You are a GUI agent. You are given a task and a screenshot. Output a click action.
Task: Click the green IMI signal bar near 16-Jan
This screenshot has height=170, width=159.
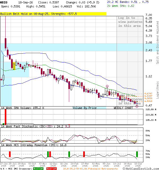(69, 154)
